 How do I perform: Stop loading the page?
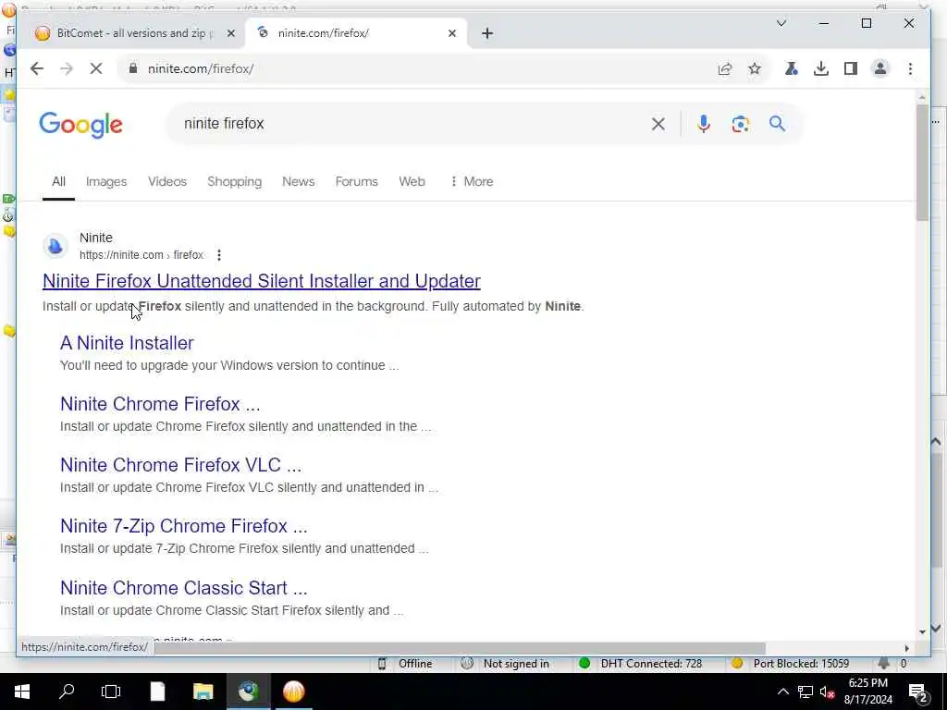tap(96, 68)
